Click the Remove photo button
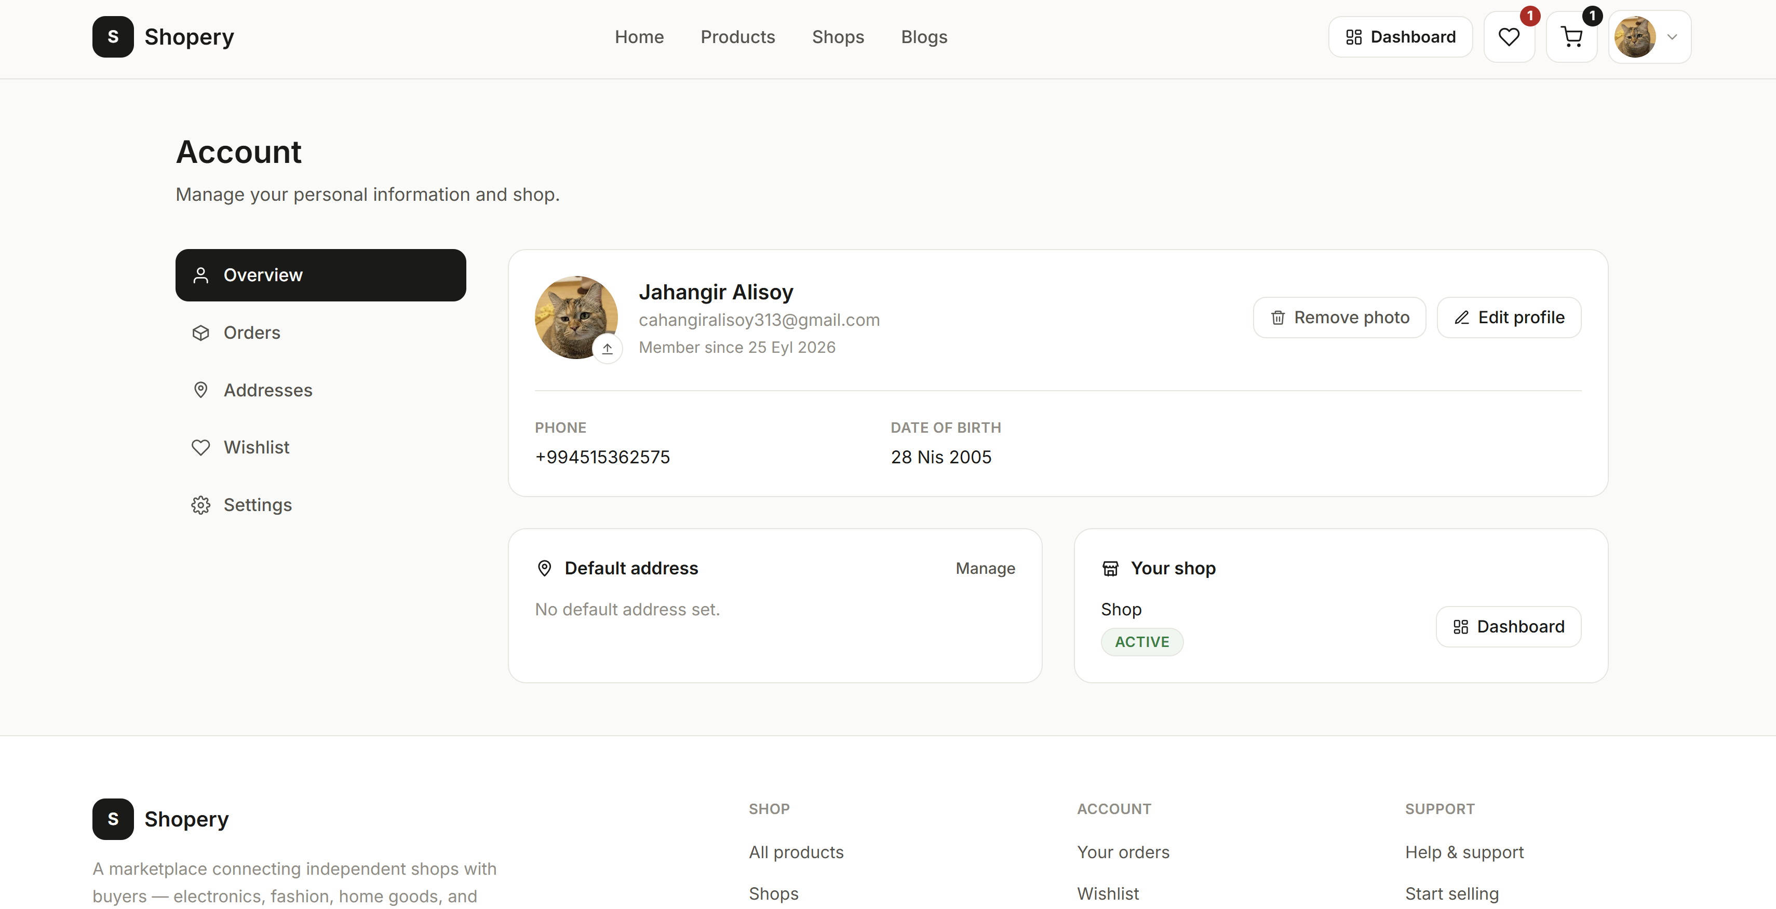 click(1339, 318)
